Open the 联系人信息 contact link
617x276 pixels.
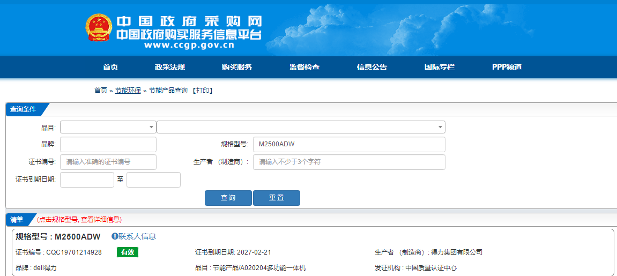click(137, 236)
